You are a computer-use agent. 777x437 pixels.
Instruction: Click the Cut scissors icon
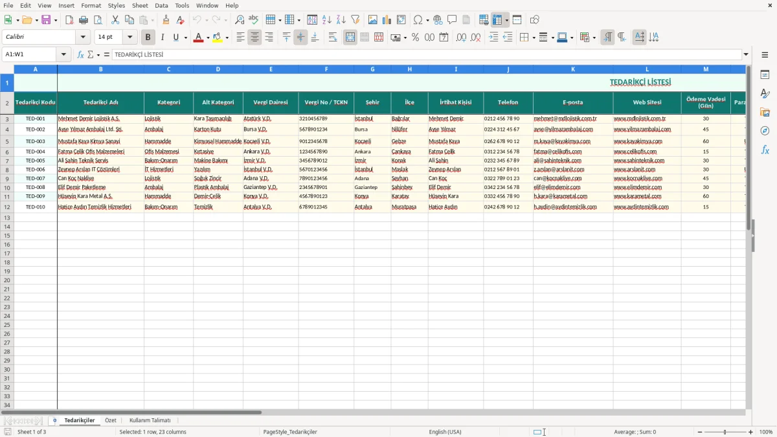[115, 20]
